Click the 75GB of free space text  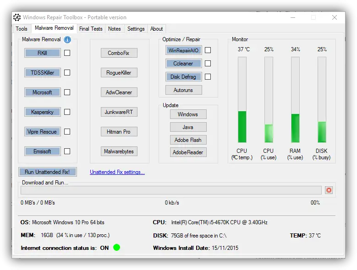(199, 236)
